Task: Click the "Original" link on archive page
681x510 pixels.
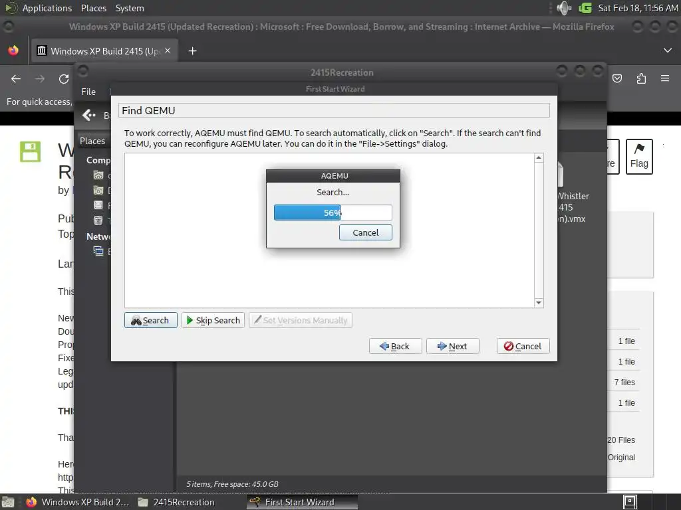Action: click(622, 458)
